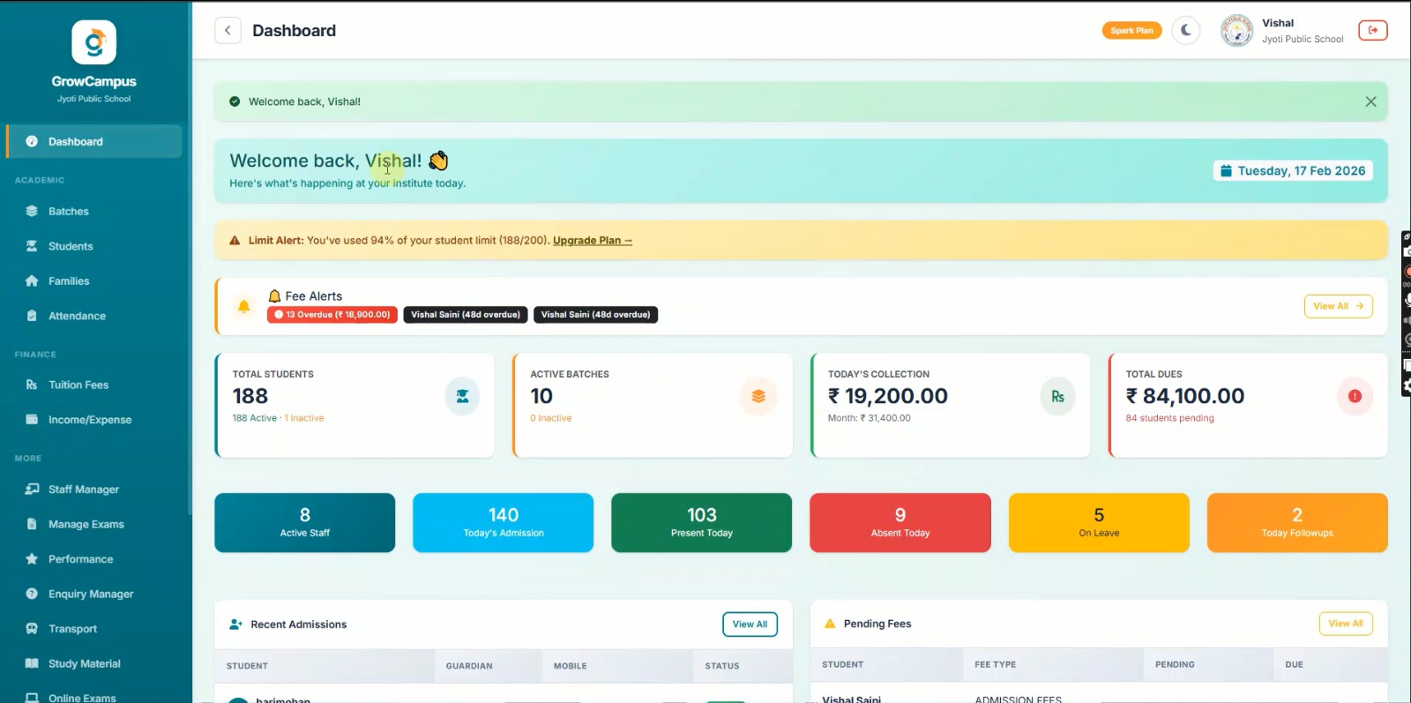Click the Today's Collection rupee icon
1411x703 pixels.
[x=1057, y=397]
